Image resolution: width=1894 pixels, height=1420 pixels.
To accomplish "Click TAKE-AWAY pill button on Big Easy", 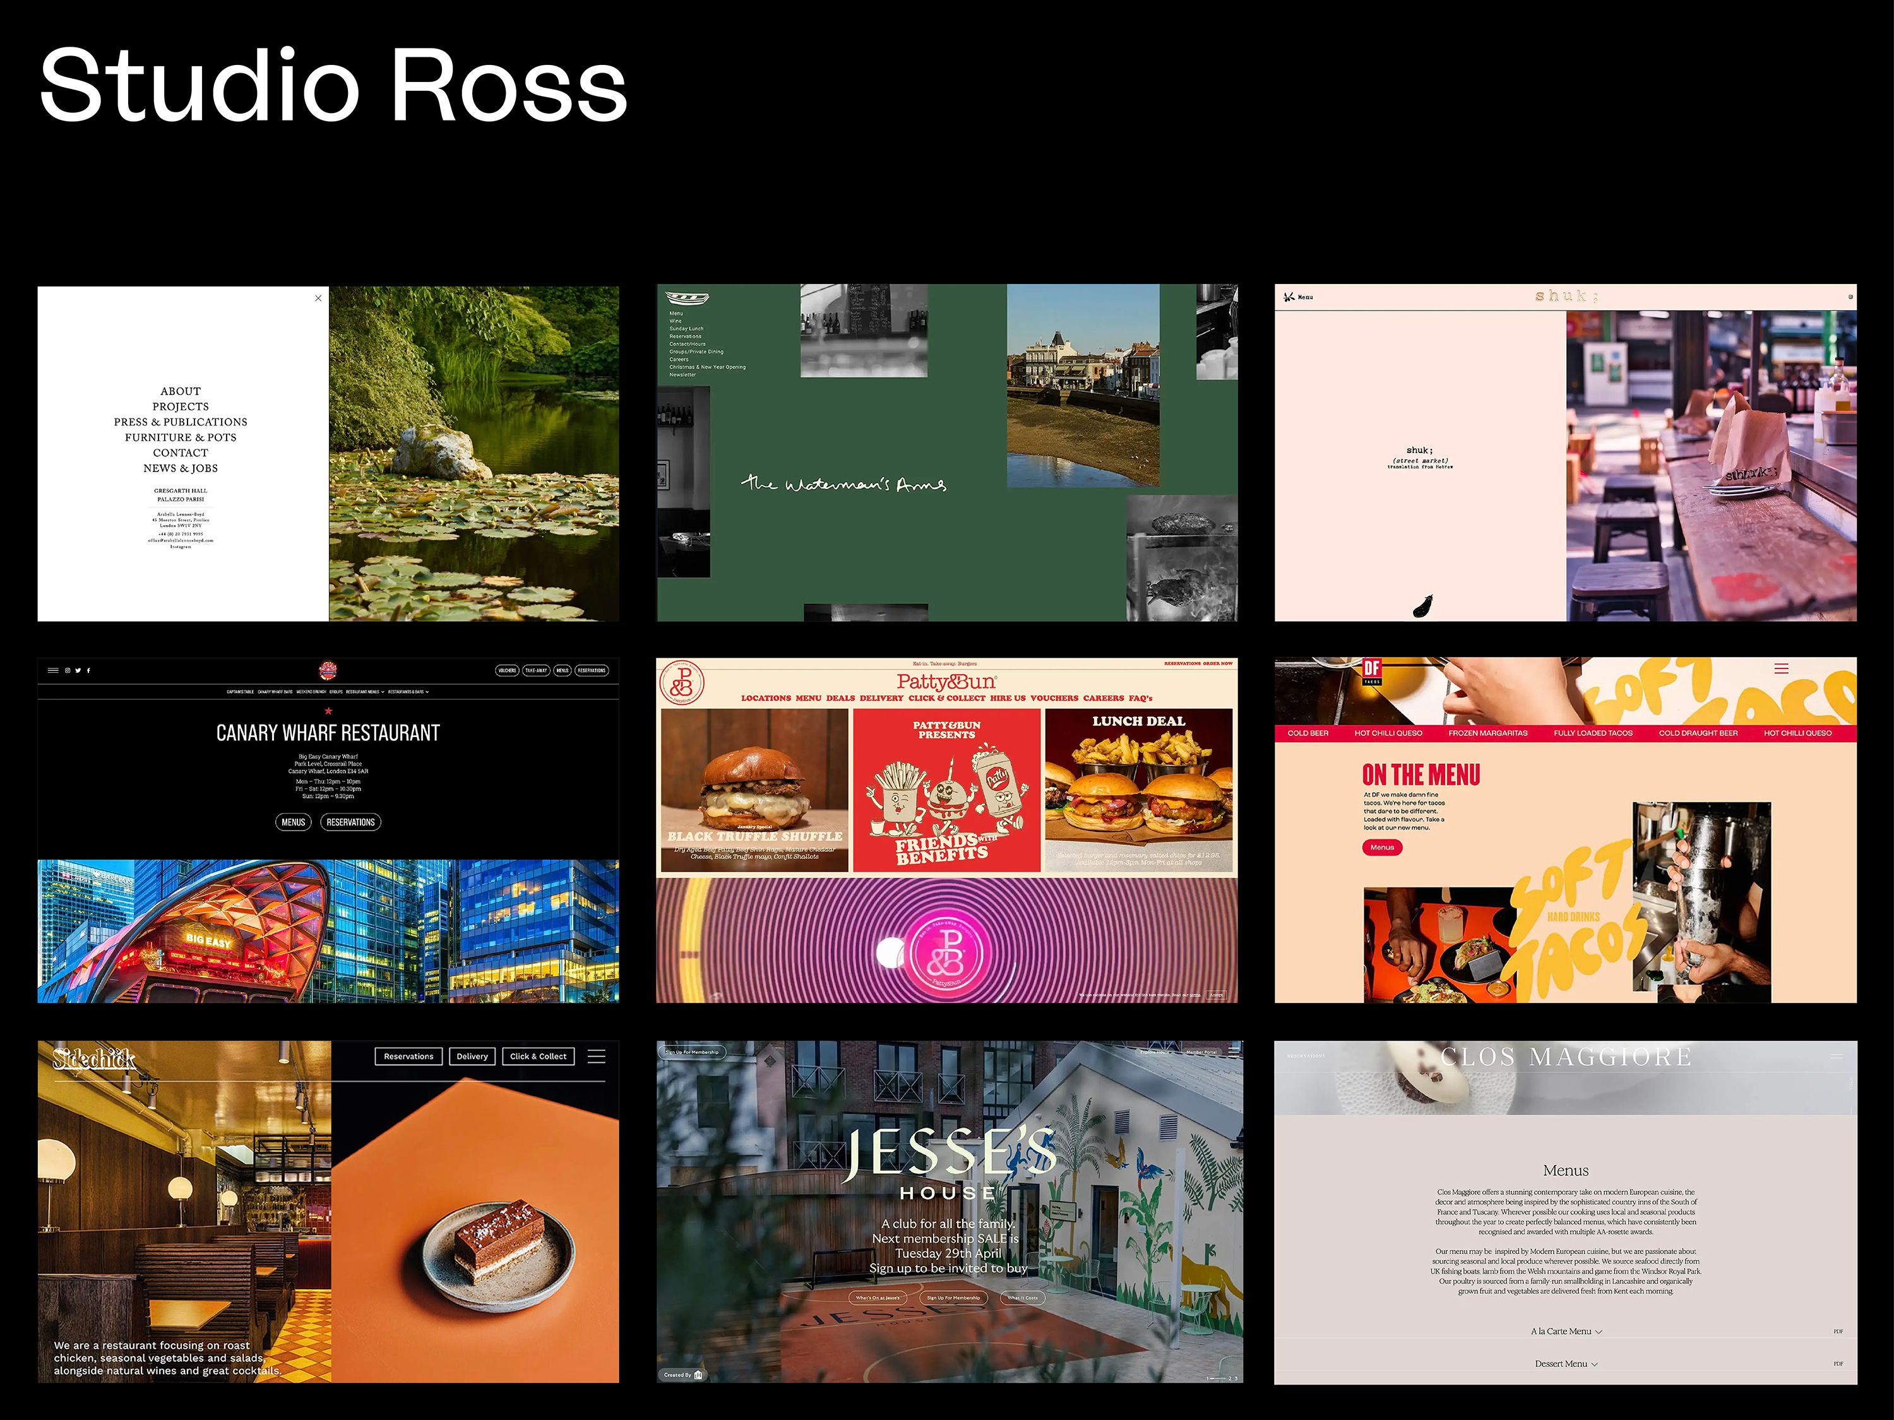I will click(x=536, y=670).
